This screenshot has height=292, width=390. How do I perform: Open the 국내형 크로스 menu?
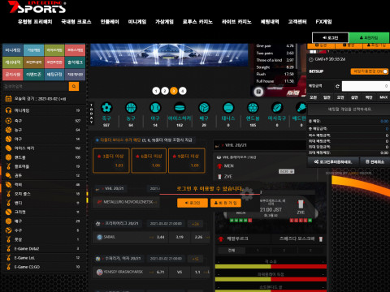pyautogui.click(x=76, y=22)
